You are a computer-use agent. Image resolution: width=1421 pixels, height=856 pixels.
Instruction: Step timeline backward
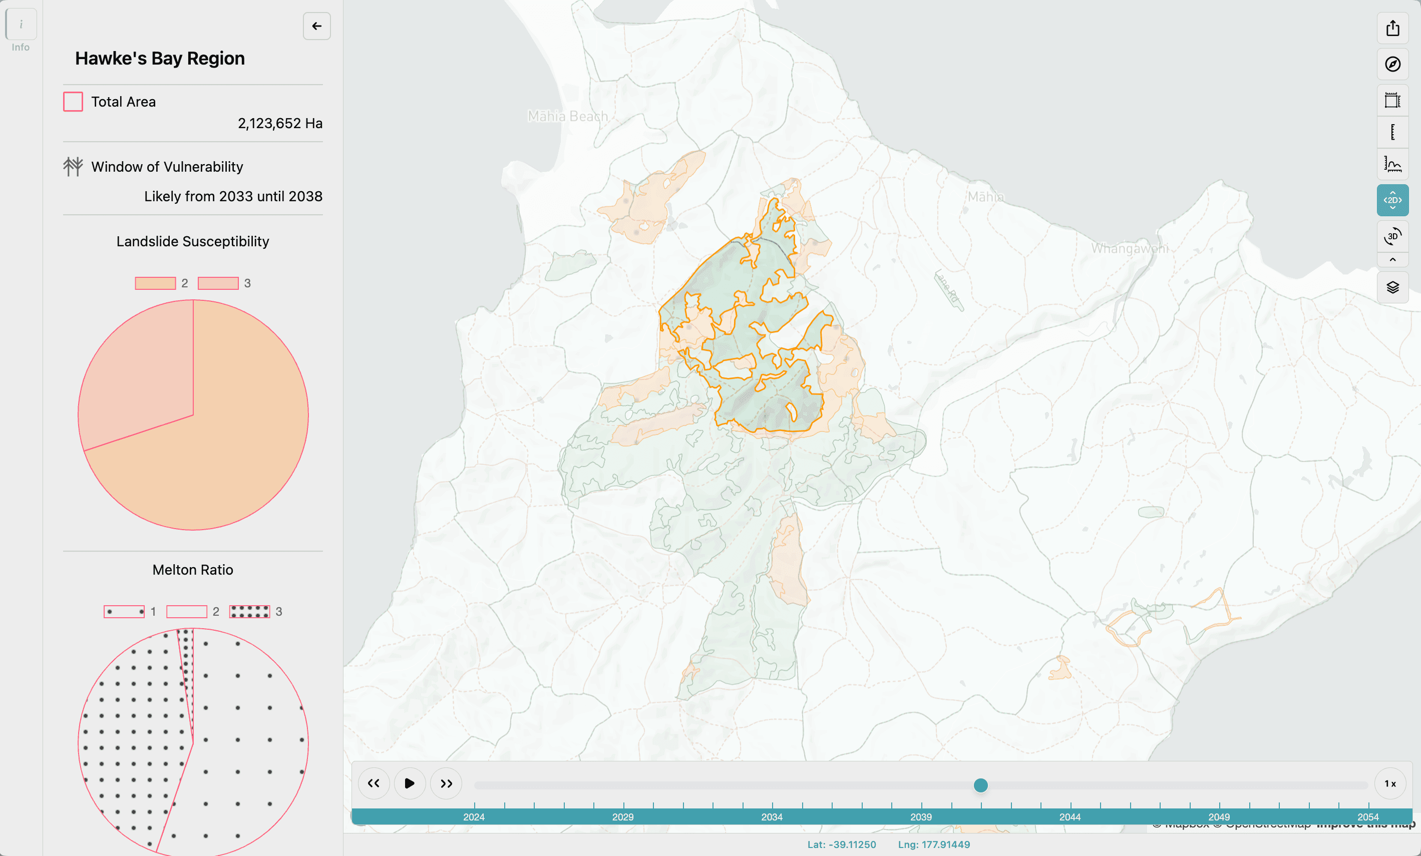coord(374,783)
